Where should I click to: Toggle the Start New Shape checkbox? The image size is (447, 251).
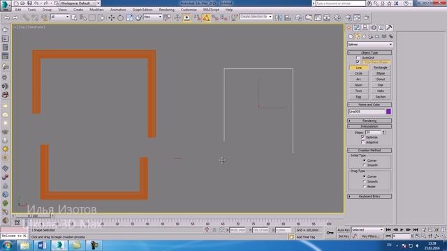point(358,62)
